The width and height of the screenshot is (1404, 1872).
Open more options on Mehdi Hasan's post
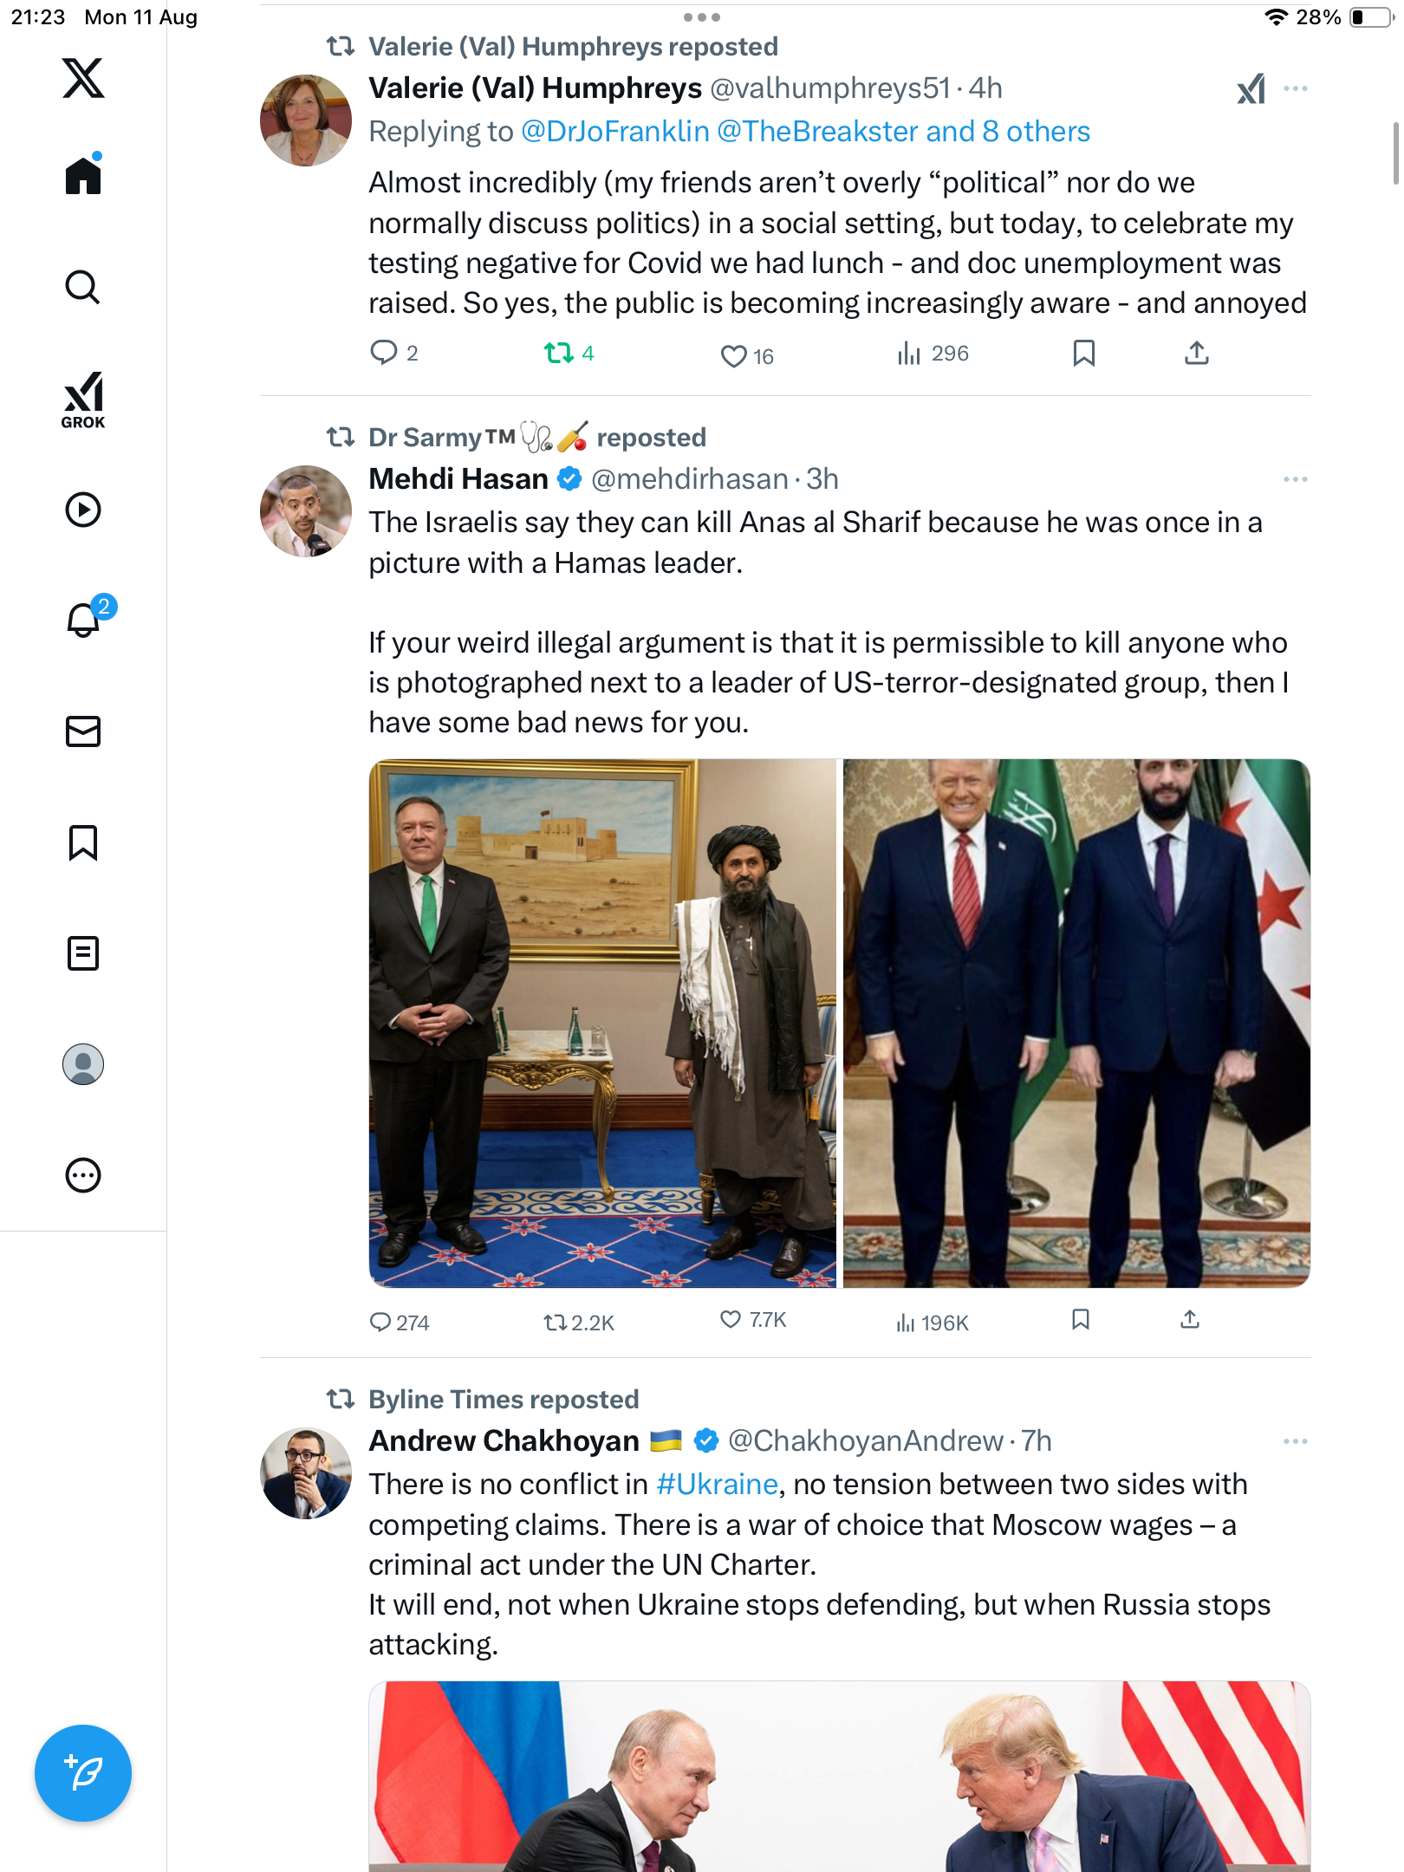pyautogui.click(x=1295, y=479)
